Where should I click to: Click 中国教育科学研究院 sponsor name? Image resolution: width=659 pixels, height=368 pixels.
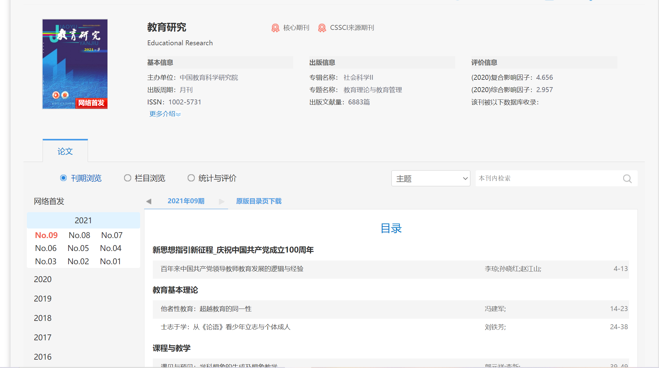coord(209,78)
